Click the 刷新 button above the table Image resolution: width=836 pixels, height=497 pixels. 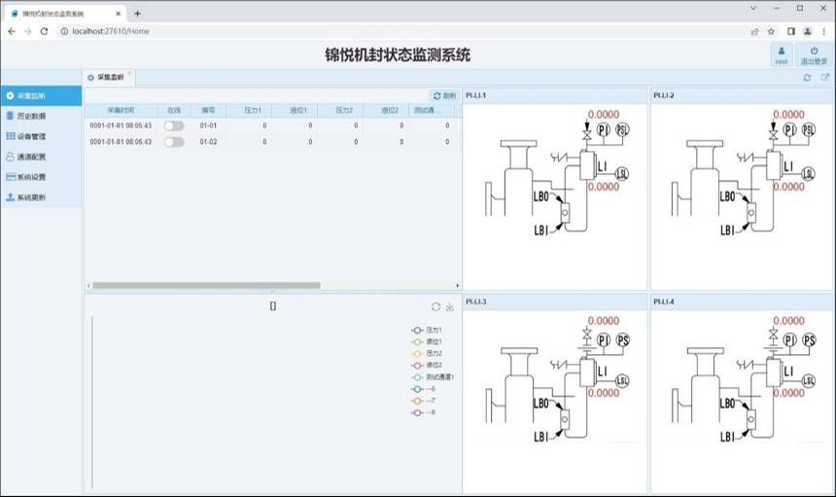(443, 95)
